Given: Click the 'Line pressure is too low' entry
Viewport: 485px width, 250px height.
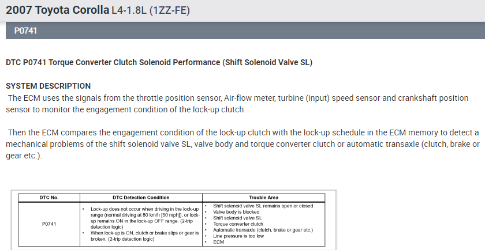Looking at the screenshot, I should coord(238,236).
